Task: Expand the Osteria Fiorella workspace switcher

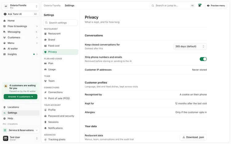Action: [20, 6]
